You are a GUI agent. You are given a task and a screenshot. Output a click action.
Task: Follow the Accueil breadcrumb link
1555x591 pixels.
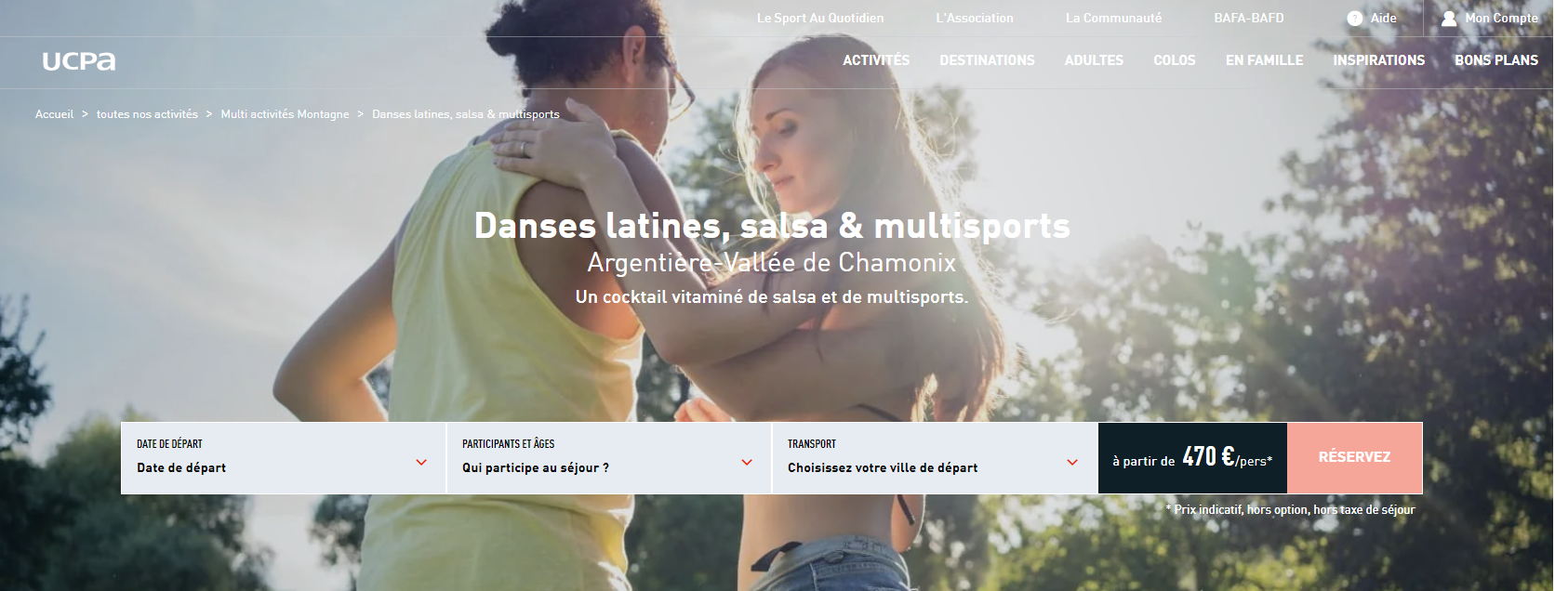tap(54, 114)
